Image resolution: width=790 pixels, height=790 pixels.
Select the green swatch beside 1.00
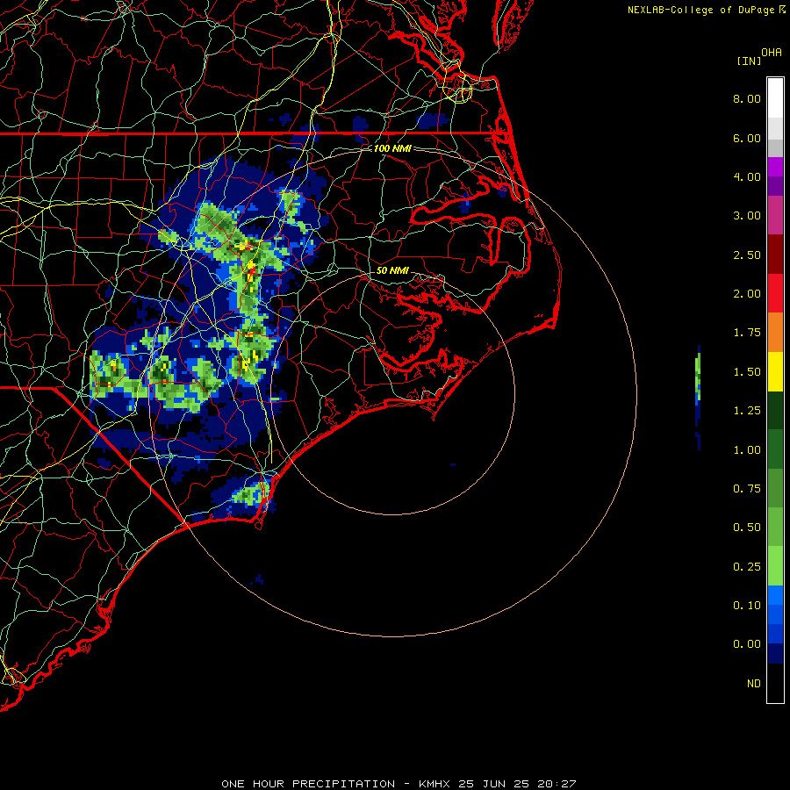pyautogui.click(x=775, y=449)
